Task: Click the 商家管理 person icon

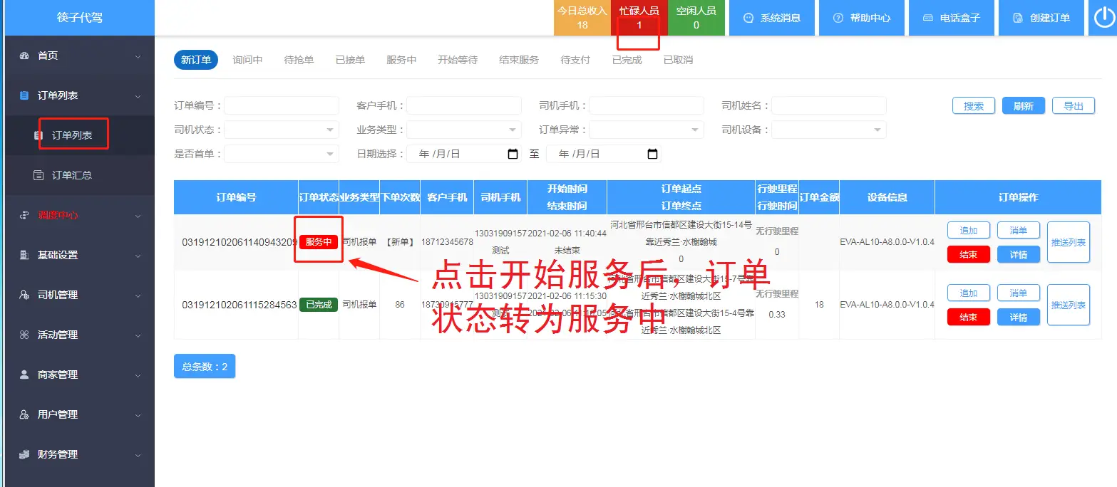Action: 24,375
